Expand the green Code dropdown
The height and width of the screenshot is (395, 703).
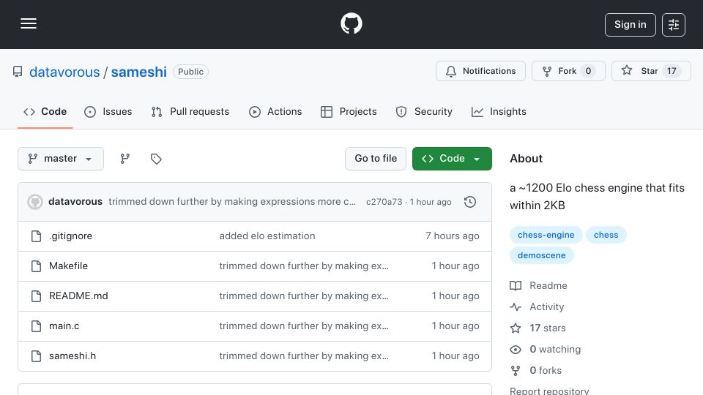point(452,159)
